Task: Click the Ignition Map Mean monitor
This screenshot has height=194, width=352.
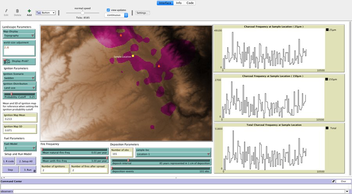Action: pos(20,117)
